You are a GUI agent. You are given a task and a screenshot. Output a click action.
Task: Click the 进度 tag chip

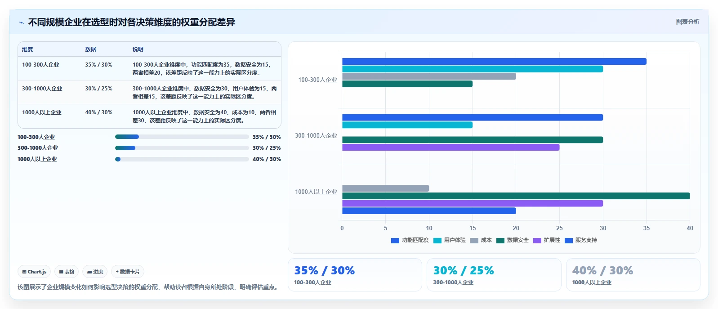tap(95, 272)
